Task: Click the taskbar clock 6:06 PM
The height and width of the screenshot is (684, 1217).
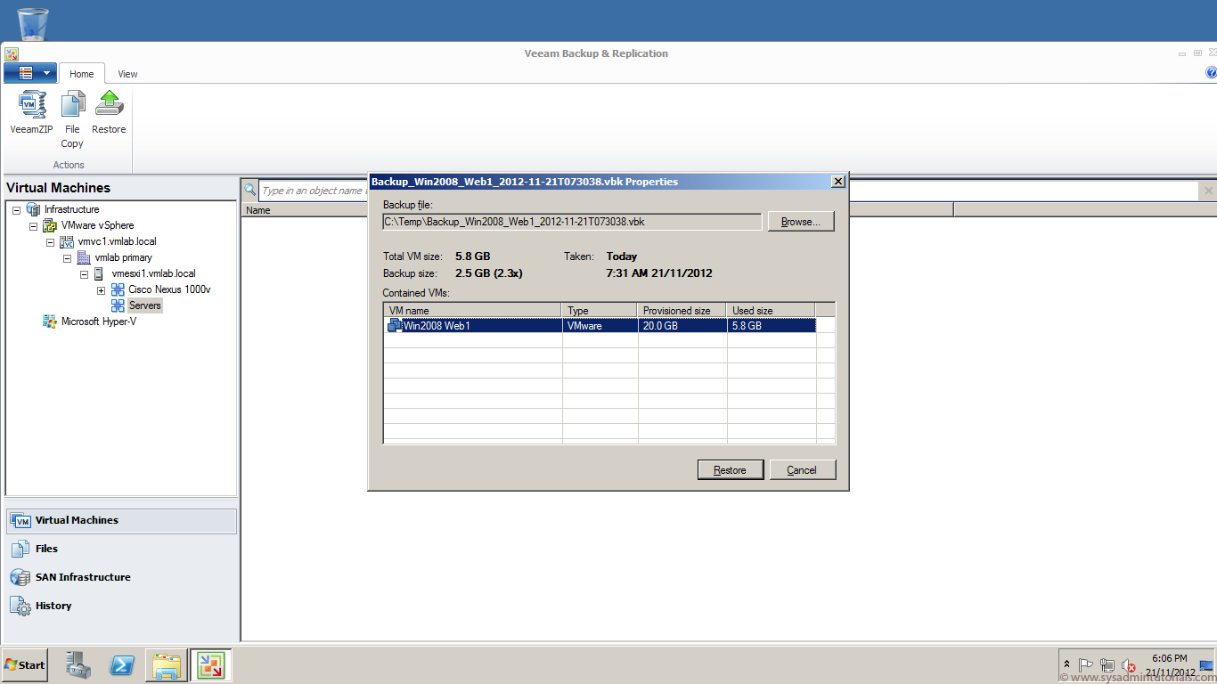Action: pos(1169,658)
